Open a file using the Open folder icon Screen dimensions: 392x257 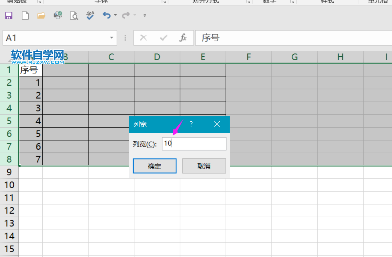pos(41,16)
